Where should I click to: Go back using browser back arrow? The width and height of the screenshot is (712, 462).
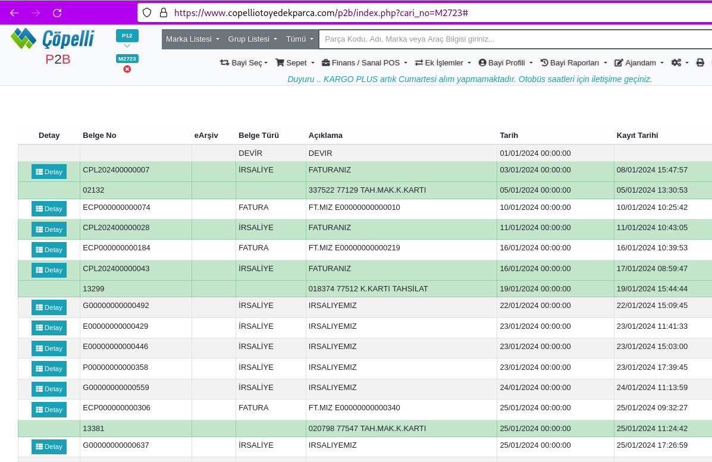click(14, 12)
